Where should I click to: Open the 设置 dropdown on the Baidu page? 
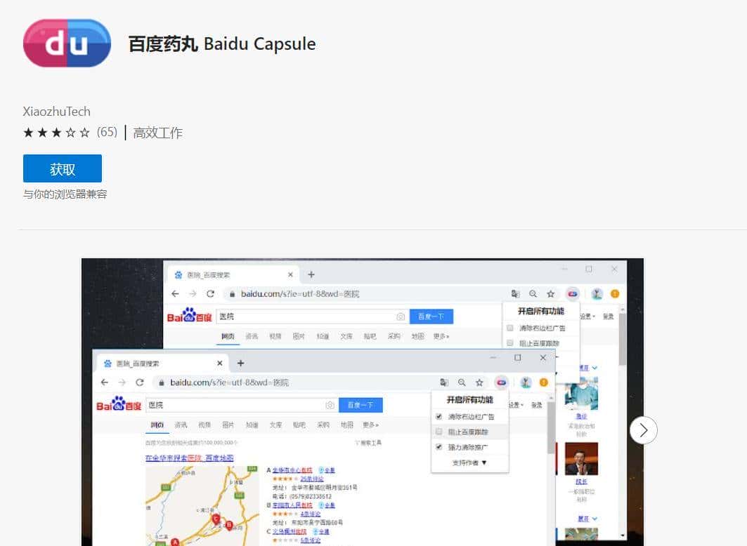516,405
